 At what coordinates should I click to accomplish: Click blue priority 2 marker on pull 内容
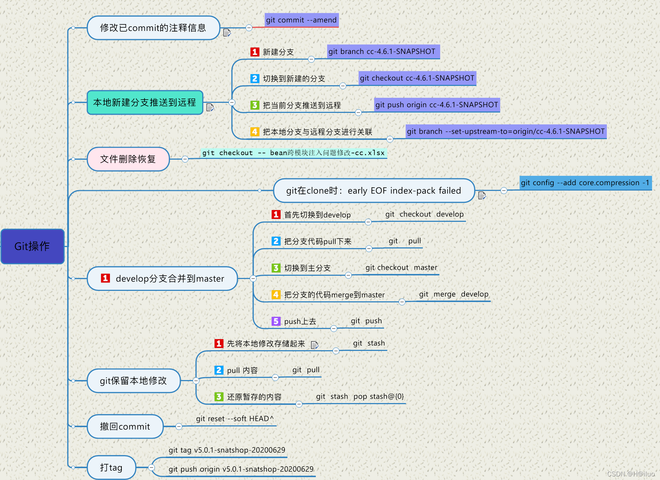(x=219, y=370)
